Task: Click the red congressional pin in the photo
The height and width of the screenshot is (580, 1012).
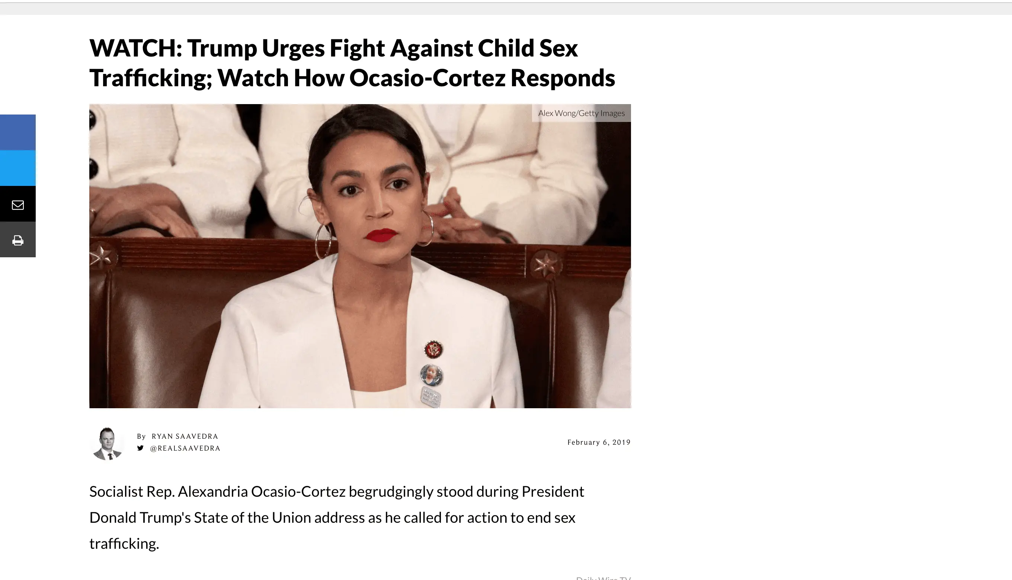Action: click(433, 349)
